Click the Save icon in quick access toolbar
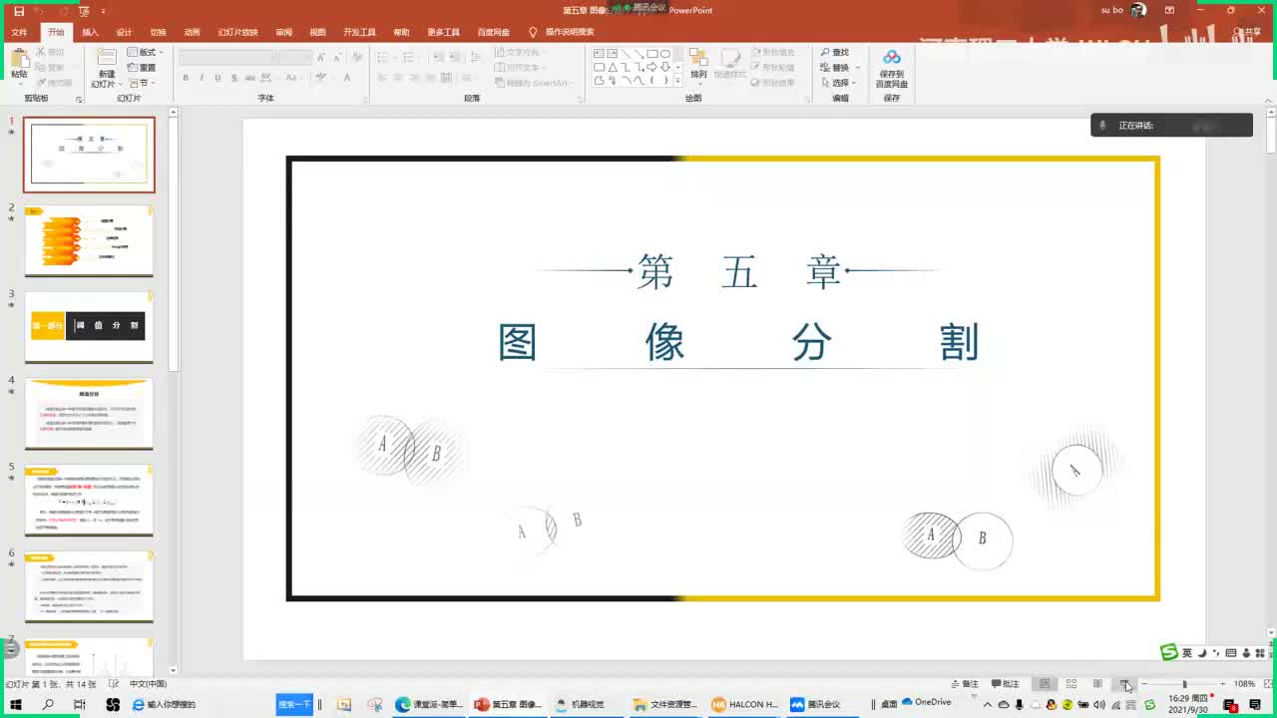This screenshot has height=718, width=1277. [x=17, y=11]
